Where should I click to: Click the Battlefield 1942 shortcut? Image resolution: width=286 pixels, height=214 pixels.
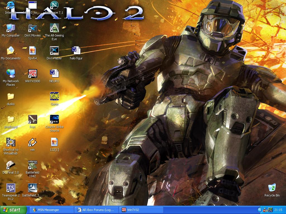point(33,165)
